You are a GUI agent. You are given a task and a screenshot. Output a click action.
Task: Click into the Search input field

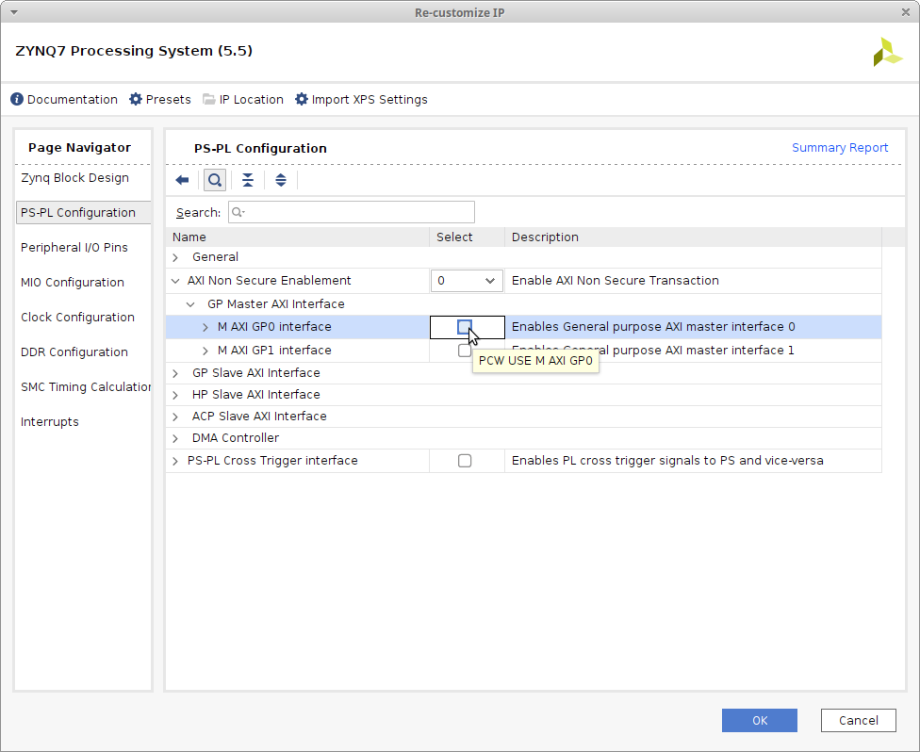click(x=358, y=212)
